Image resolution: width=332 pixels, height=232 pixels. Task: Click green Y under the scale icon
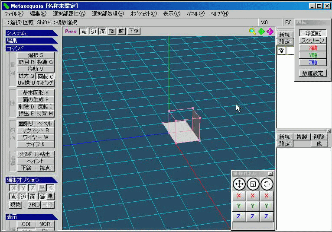click(x=253, y=206)
